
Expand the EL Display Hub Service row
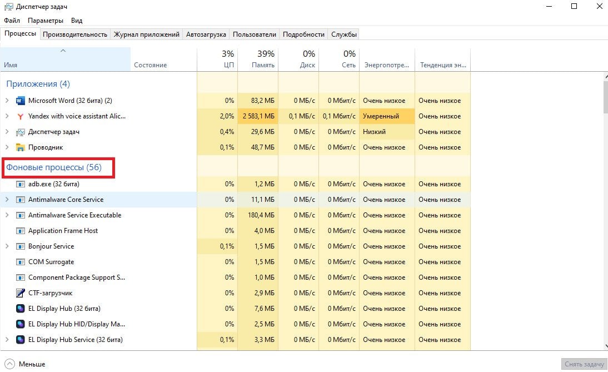click(7, 339)
